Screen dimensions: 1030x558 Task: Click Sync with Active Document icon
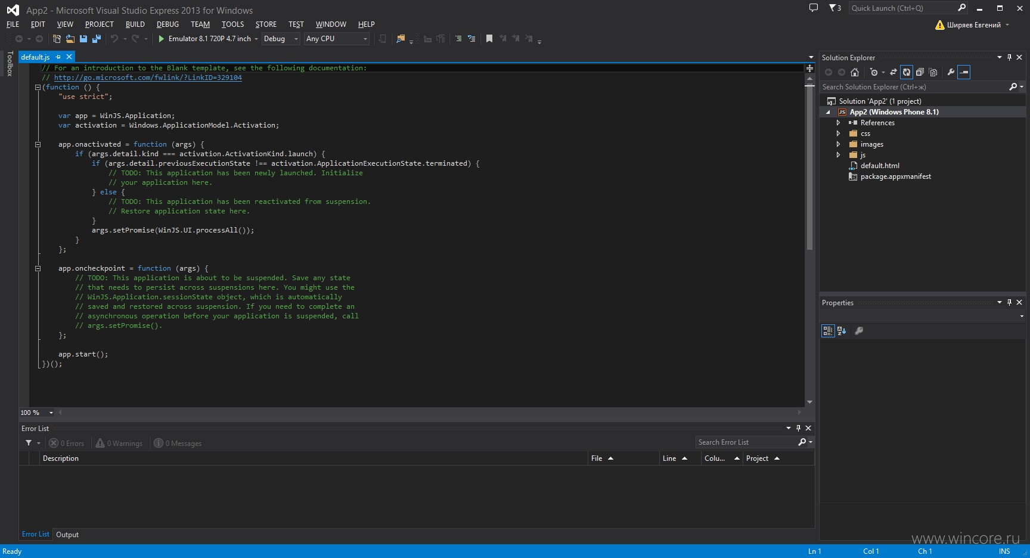(894, 72)
